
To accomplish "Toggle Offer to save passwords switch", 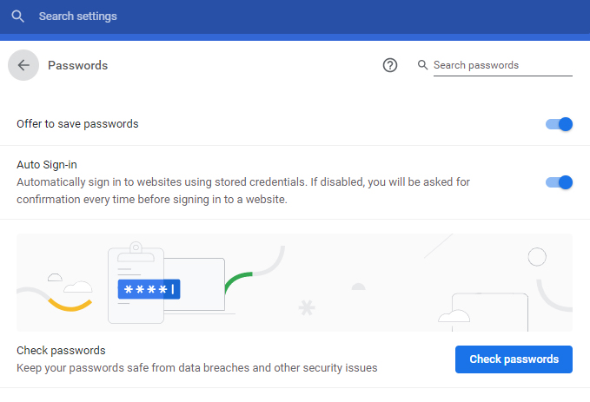I will click(559, 124).
